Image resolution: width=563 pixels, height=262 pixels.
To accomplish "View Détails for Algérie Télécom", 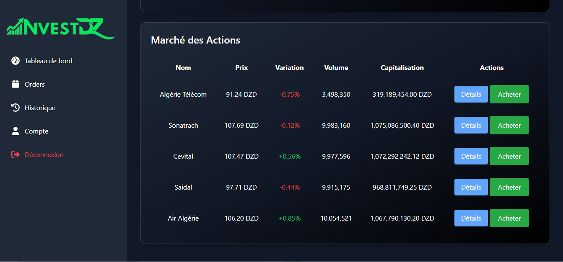I will [471, 94].
